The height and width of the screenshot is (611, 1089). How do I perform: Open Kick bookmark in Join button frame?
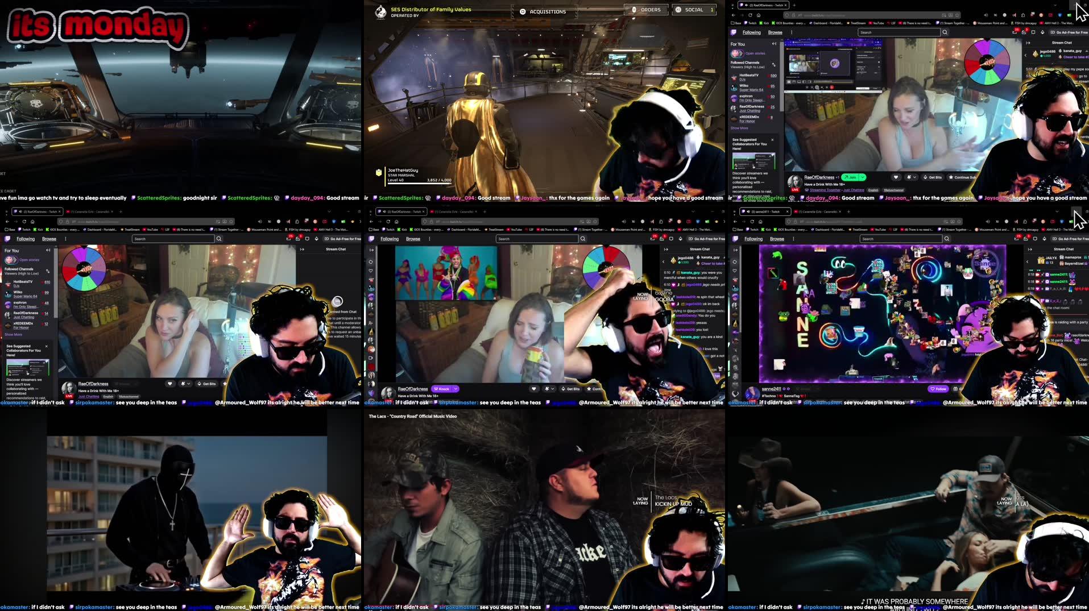765,23
